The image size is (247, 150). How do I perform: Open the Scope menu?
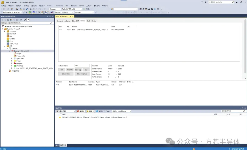click(81, 6)
